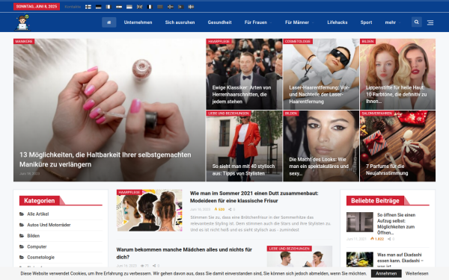449x280 pixels.
Task: Open the Unternehmen menu item
Action: click(138, 22)
